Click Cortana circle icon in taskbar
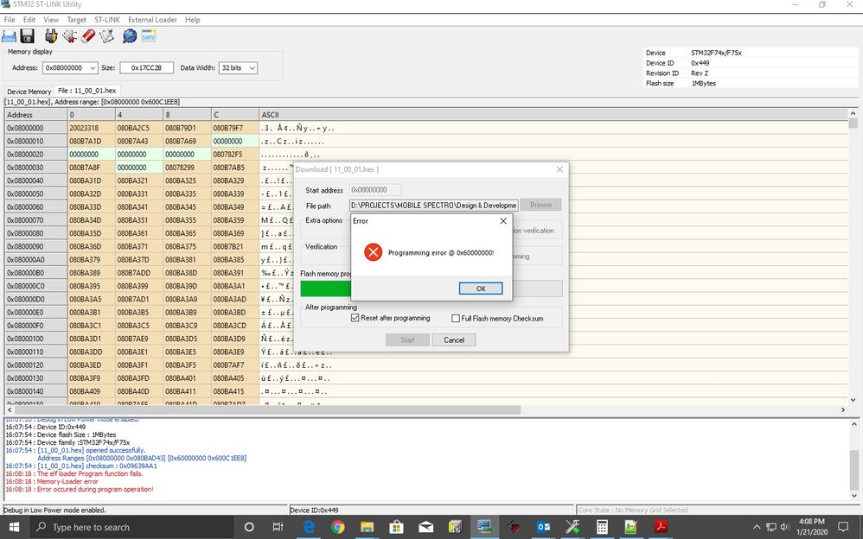 (249, 527)
